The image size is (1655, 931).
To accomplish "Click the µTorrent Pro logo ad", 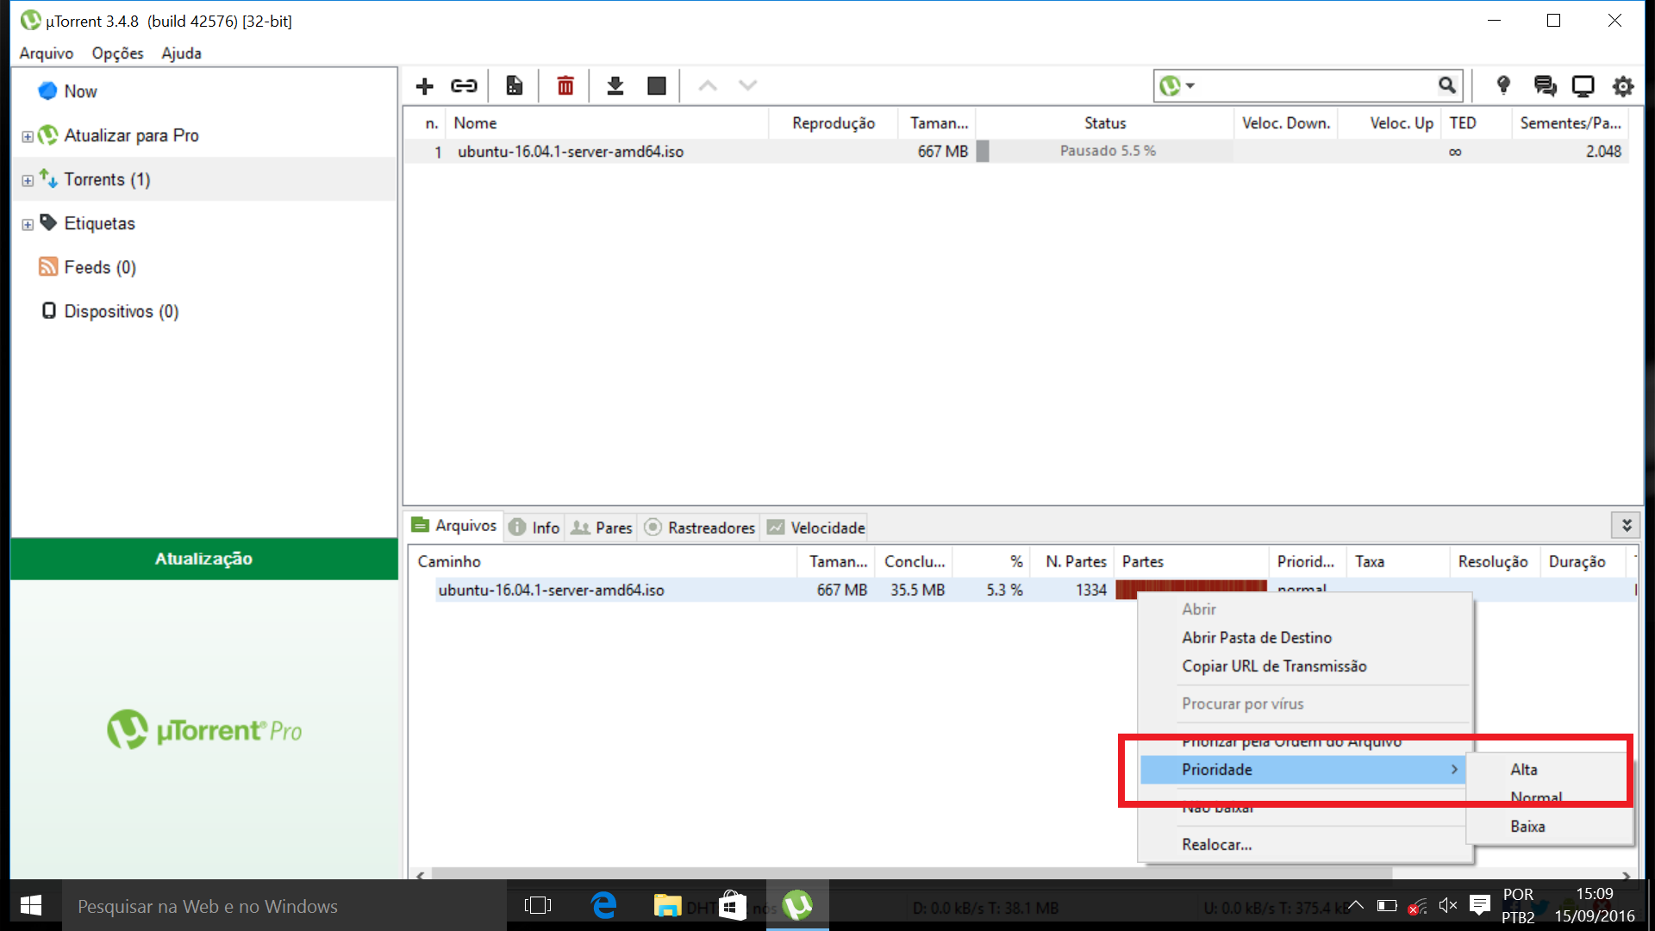I will click(204, 730).
